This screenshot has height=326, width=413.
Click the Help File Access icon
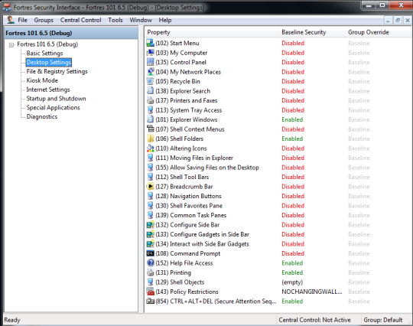tap(150, 263)
